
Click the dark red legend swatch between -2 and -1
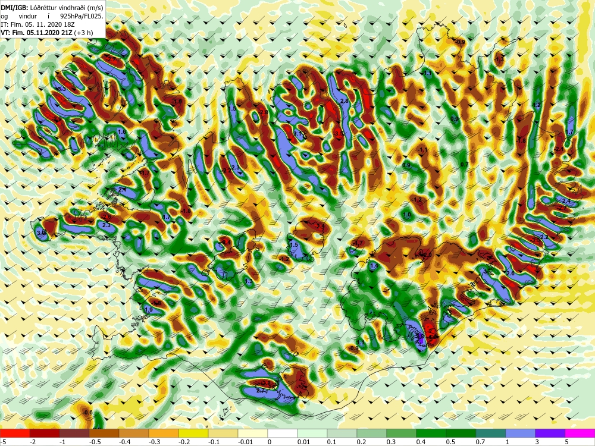[45, 433]
